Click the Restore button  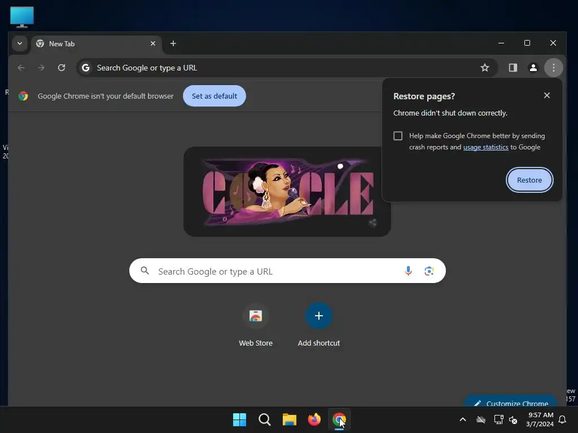tap(529, 180)
